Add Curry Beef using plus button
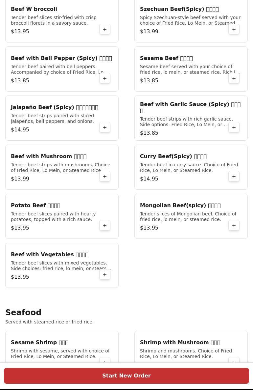Image resolution: width=253 pixels, height=390 pixels. [x=234, y=176]
